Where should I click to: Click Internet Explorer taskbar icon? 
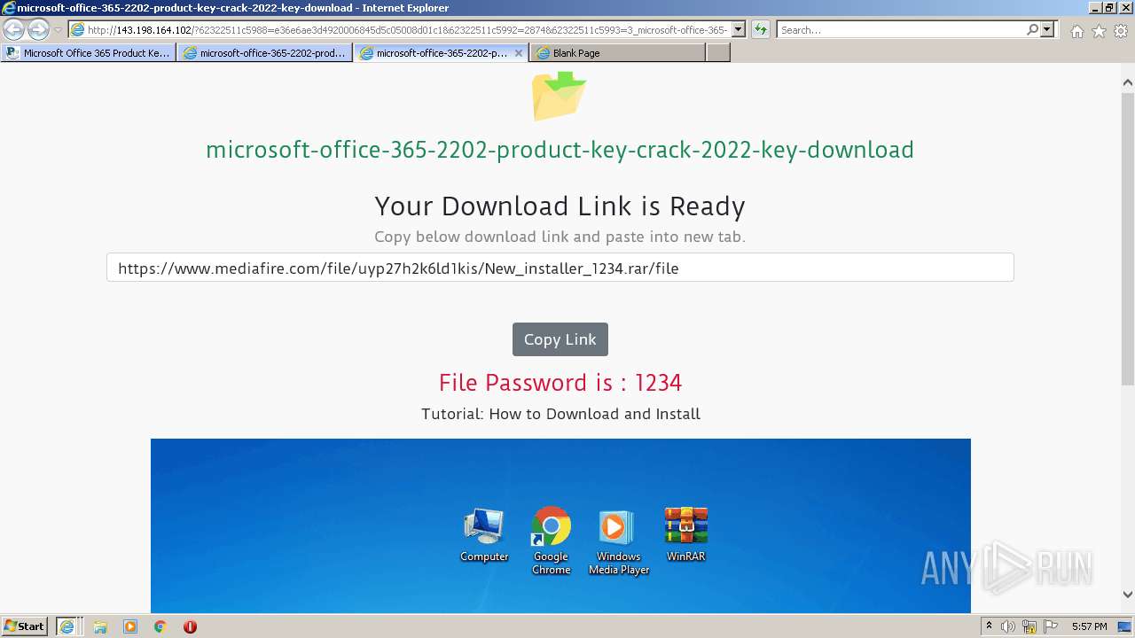pyautogui.click(x=68, y=626)
